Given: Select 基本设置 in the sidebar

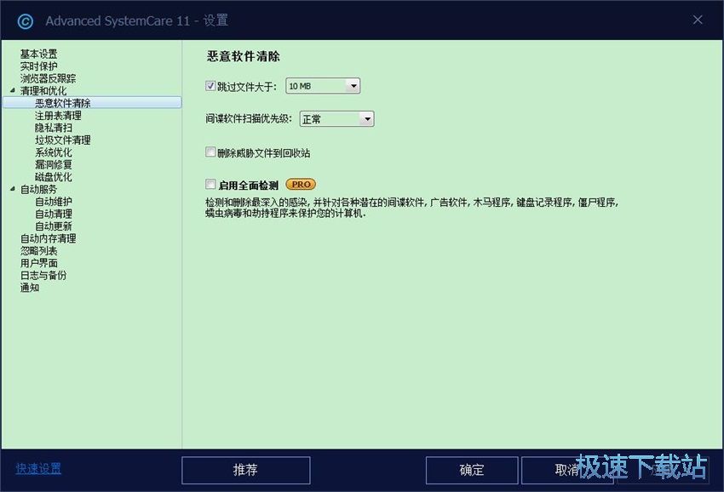Looking at the screenshot, I should (x=38, y=54).
